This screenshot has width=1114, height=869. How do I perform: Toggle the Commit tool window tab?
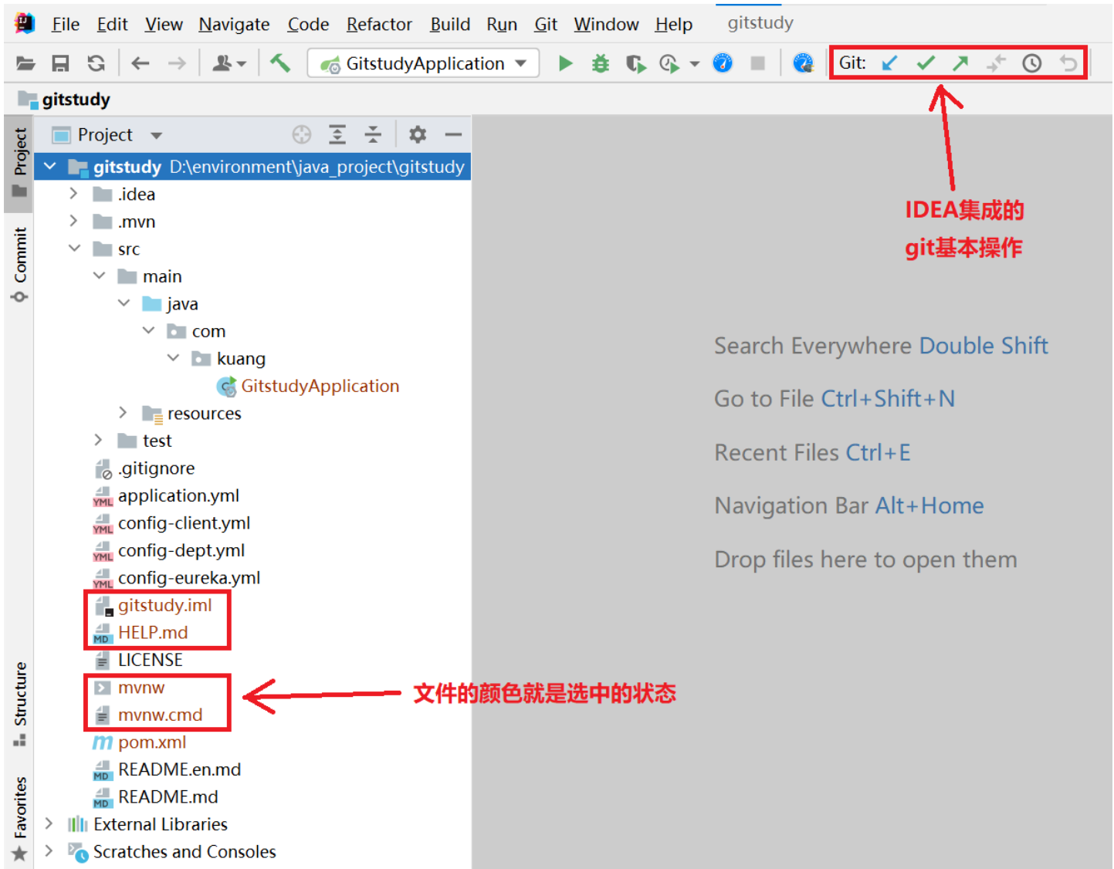point(19,264)
